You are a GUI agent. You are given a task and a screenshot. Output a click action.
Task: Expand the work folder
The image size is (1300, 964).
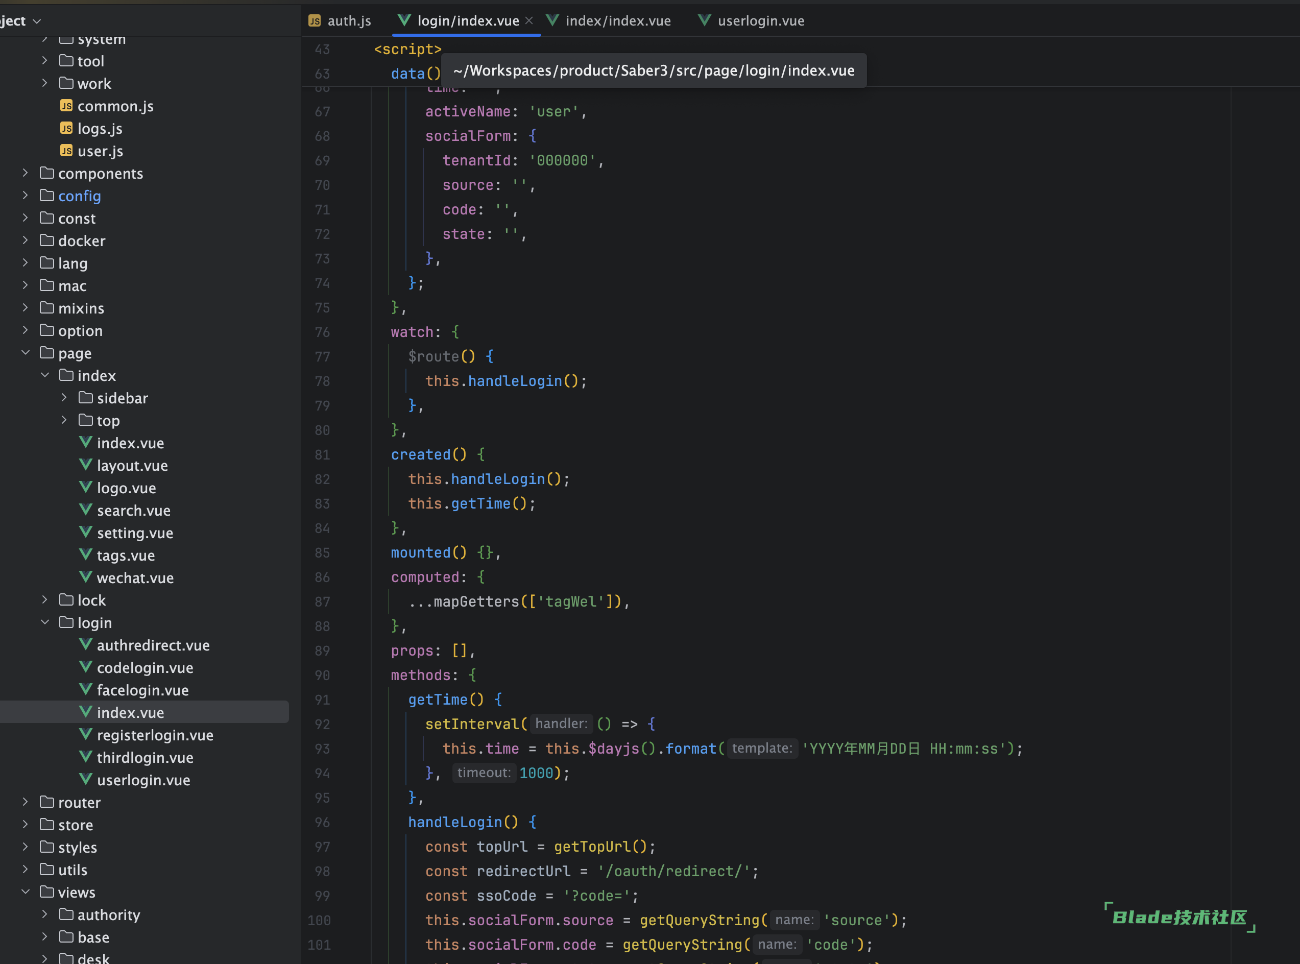click(x=45, y=83)
